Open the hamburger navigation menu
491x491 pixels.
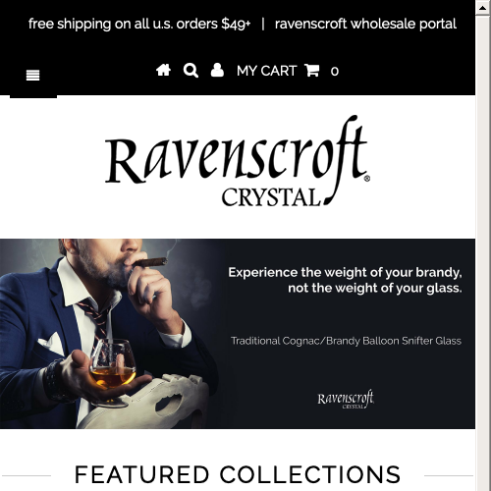(32, 76)
